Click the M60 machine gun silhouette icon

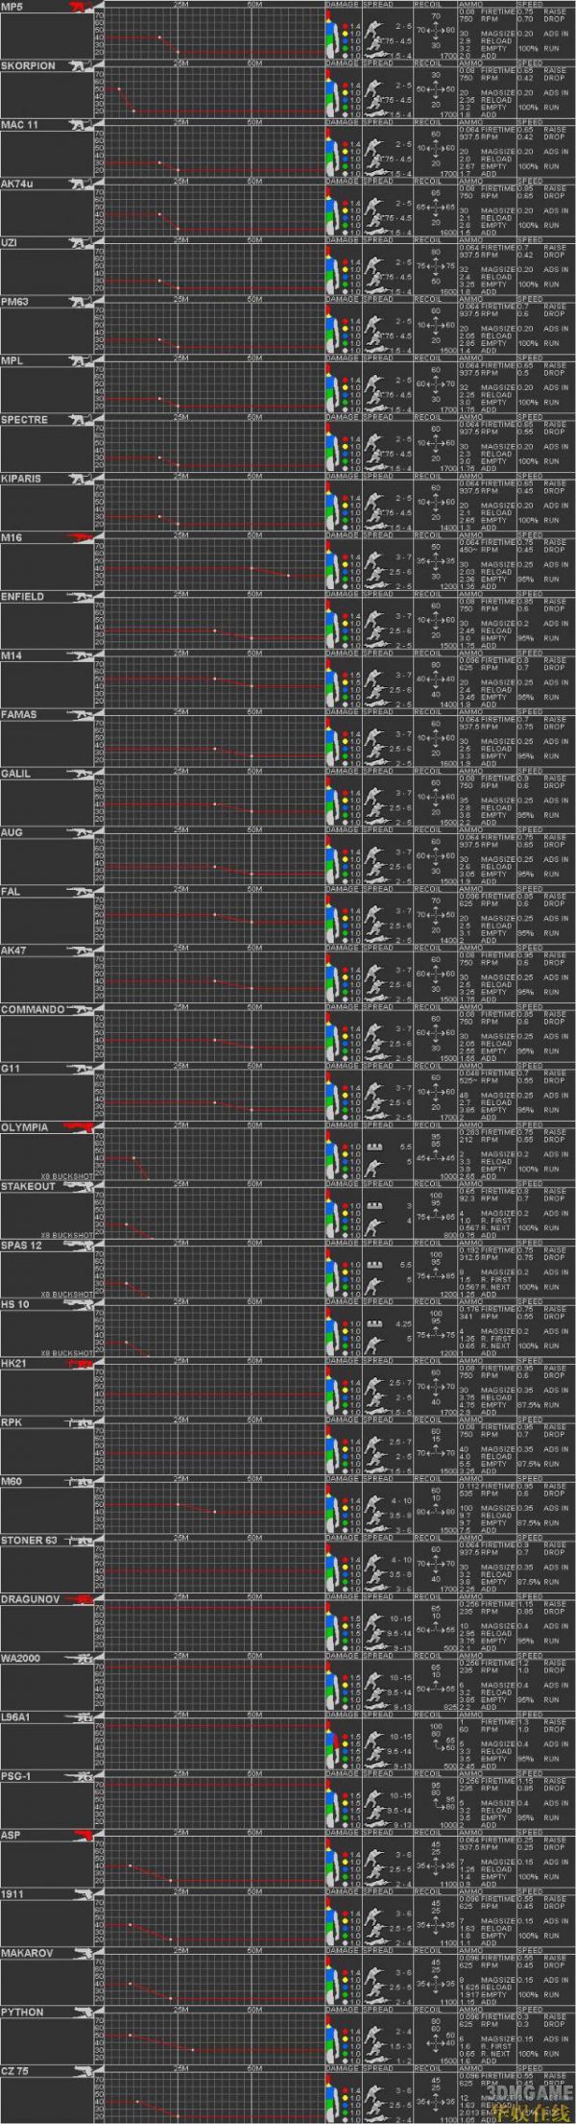coord(80,1481)
